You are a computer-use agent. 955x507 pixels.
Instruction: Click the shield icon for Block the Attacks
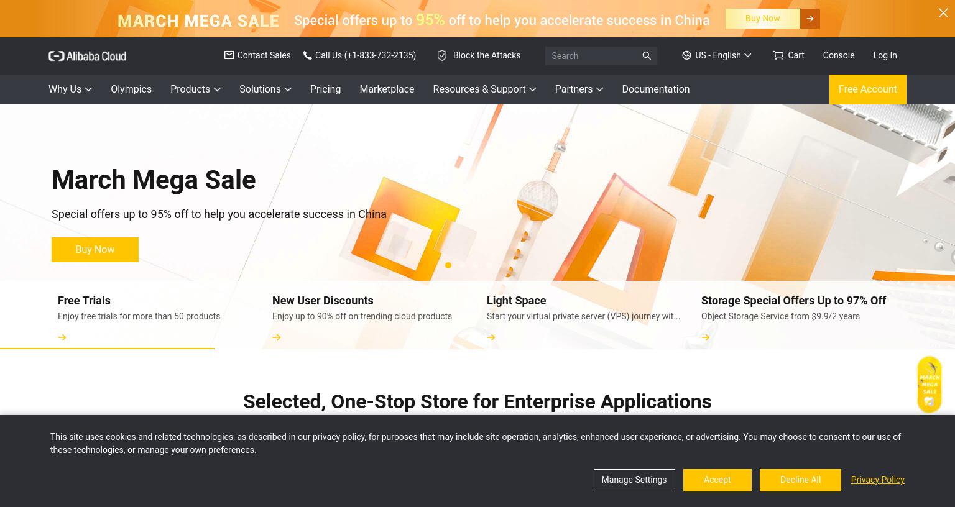coord(442,55)
